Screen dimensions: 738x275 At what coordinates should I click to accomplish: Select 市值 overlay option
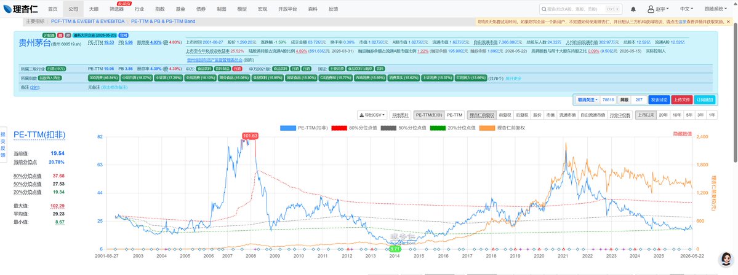point(550,115)
